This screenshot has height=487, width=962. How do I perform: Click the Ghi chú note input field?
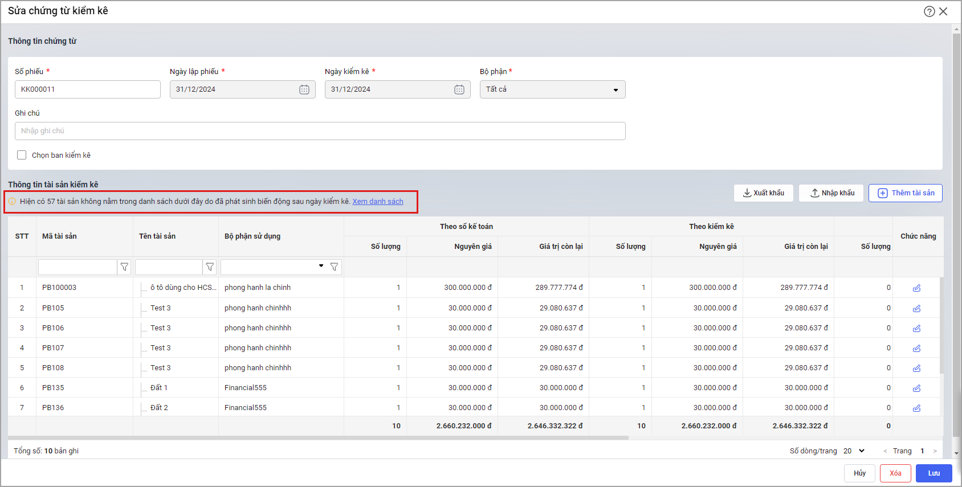[320, 131]
